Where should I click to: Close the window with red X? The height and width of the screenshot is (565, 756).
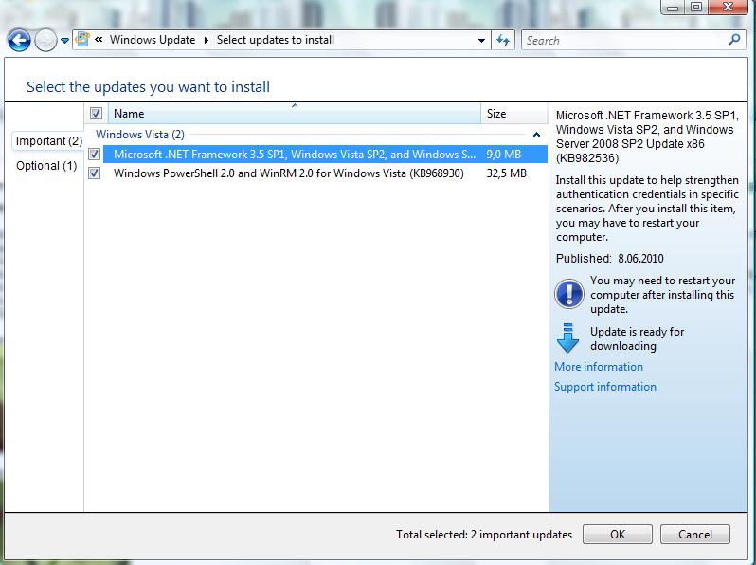[x=728, y=8]
